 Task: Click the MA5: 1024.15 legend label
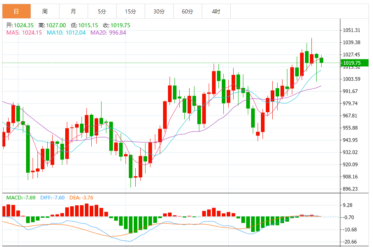click(x=24, y=33)
